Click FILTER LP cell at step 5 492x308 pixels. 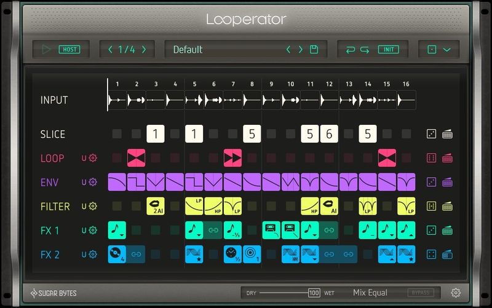[x=194, y=206]
